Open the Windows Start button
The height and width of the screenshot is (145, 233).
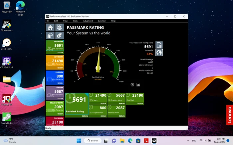coord(79,141)
